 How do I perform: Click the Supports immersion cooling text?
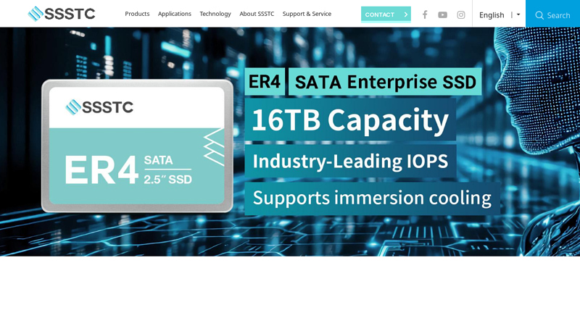(x=371, y=198)
